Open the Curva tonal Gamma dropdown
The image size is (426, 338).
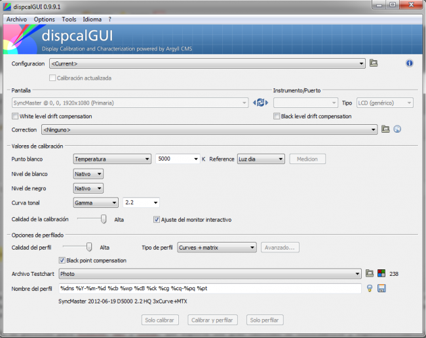coord(95,203)
